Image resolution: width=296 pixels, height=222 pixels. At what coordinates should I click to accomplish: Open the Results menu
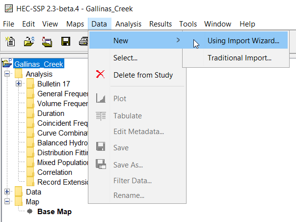(161, 24)
